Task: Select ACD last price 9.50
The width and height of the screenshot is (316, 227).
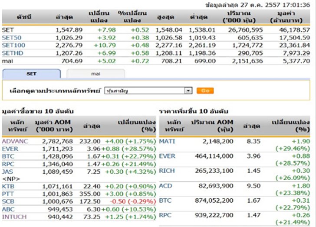Action: pos(254,186)
